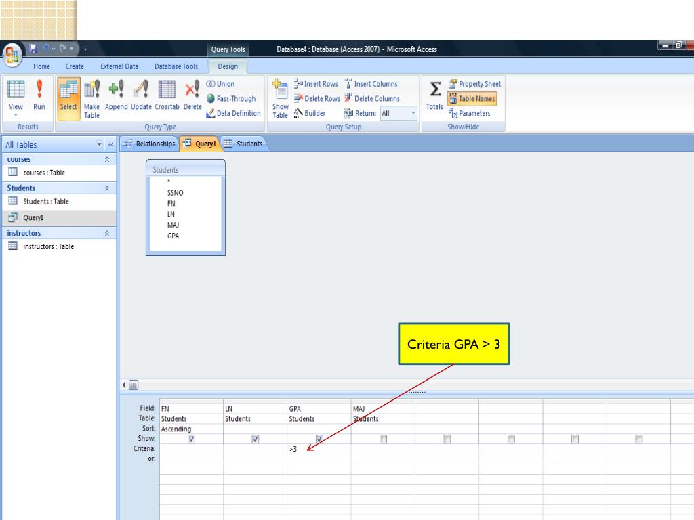Collapse the courses group
The height and width of the screenshot is (520, 694).
click(x=106, y=159)
